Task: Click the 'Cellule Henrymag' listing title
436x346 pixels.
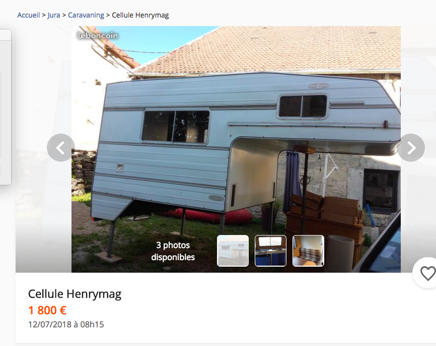Action: (x=75, y=294)
